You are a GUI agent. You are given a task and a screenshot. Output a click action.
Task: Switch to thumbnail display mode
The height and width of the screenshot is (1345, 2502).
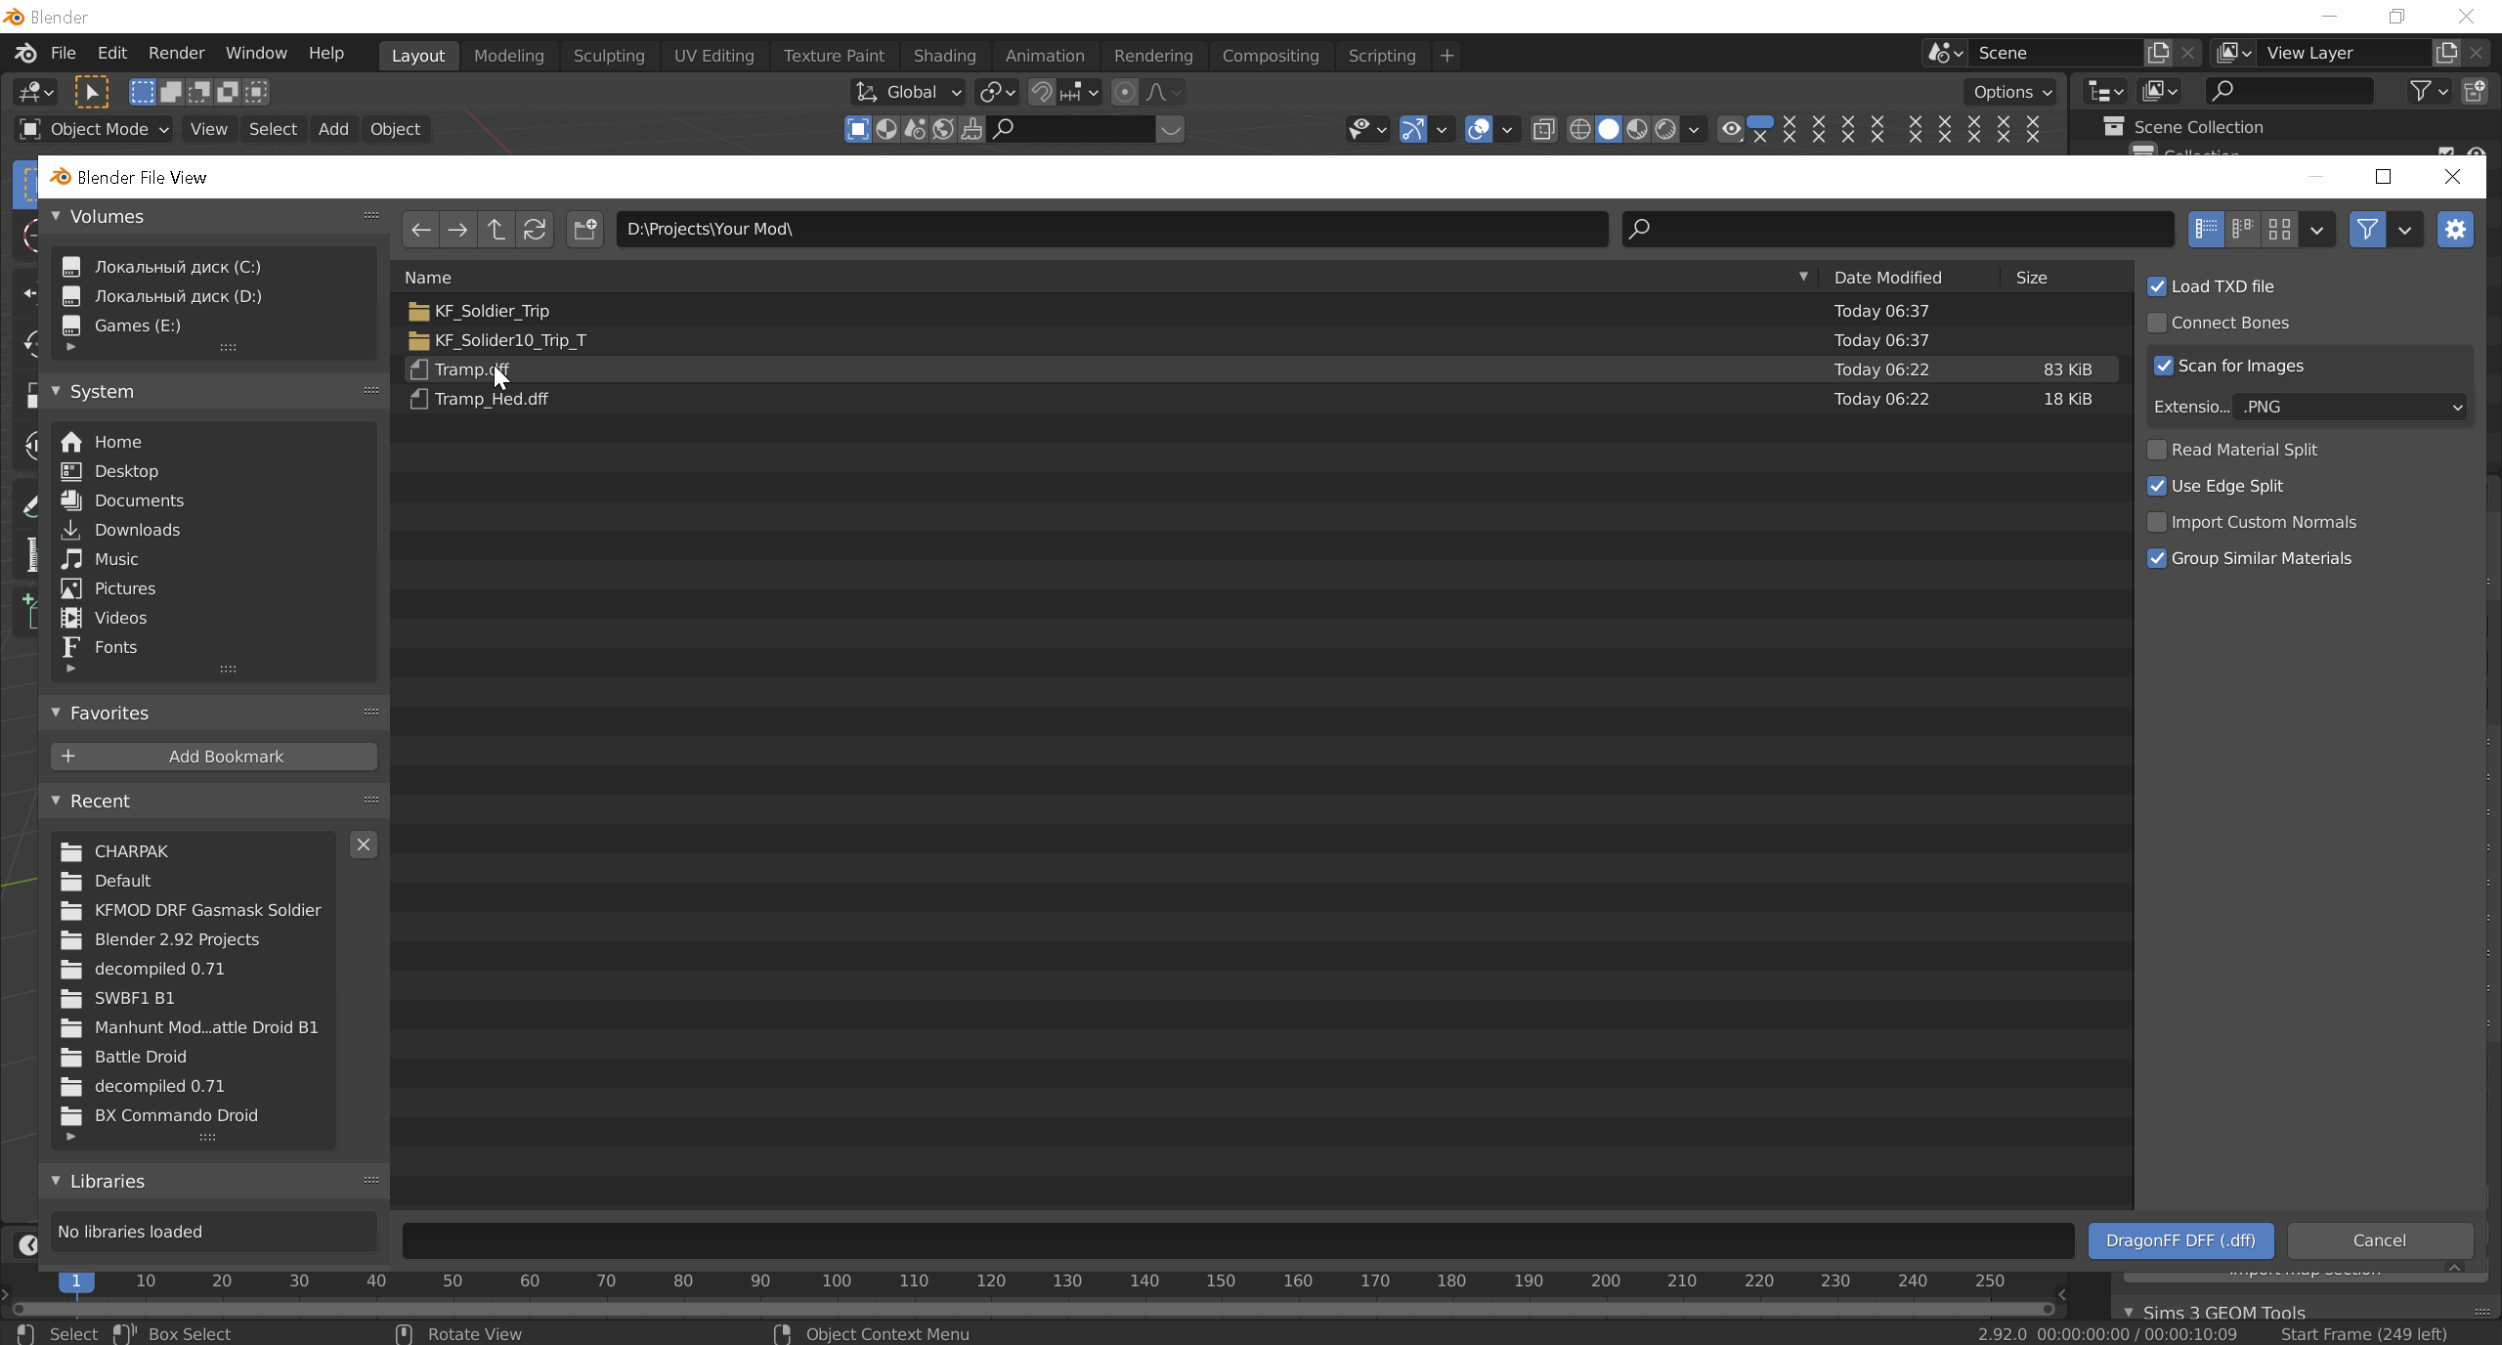point(2279,230)
